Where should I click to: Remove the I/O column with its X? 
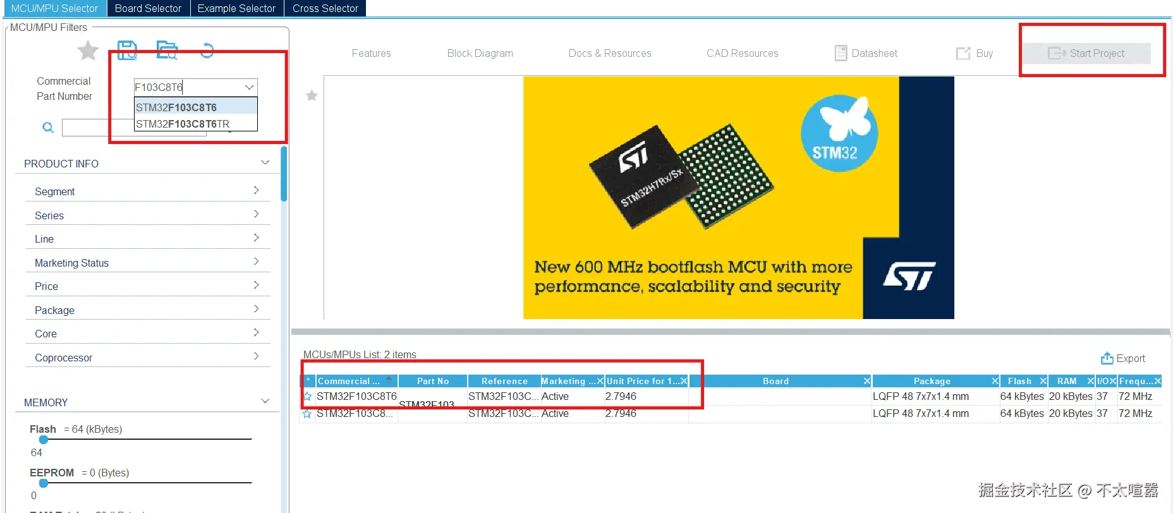coord(1112,381)
